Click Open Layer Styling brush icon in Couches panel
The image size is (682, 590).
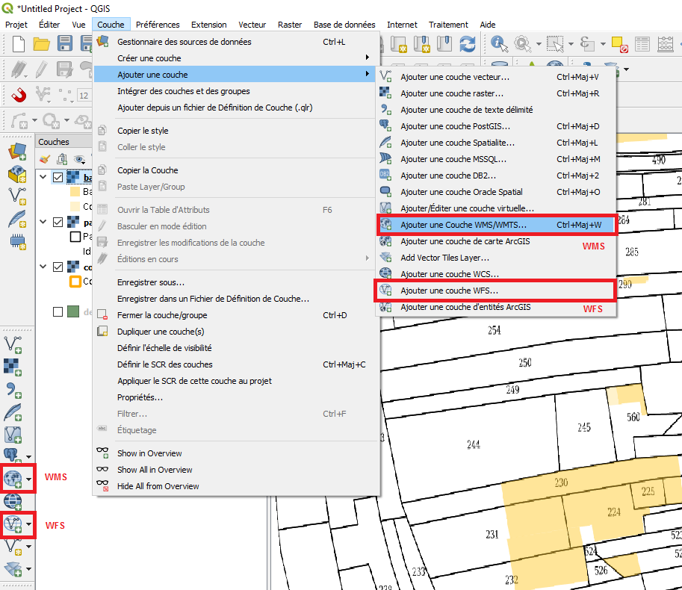[x=44, y=159]
